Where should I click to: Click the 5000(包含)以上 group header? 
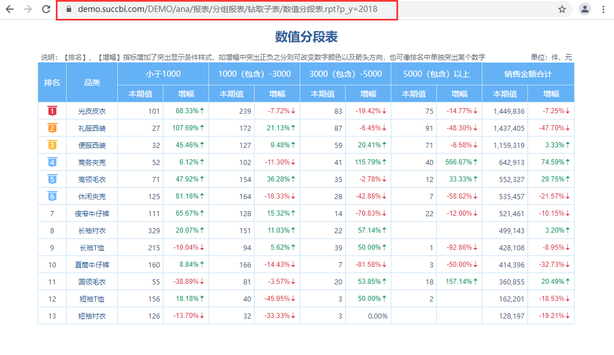tap(437, 74)
